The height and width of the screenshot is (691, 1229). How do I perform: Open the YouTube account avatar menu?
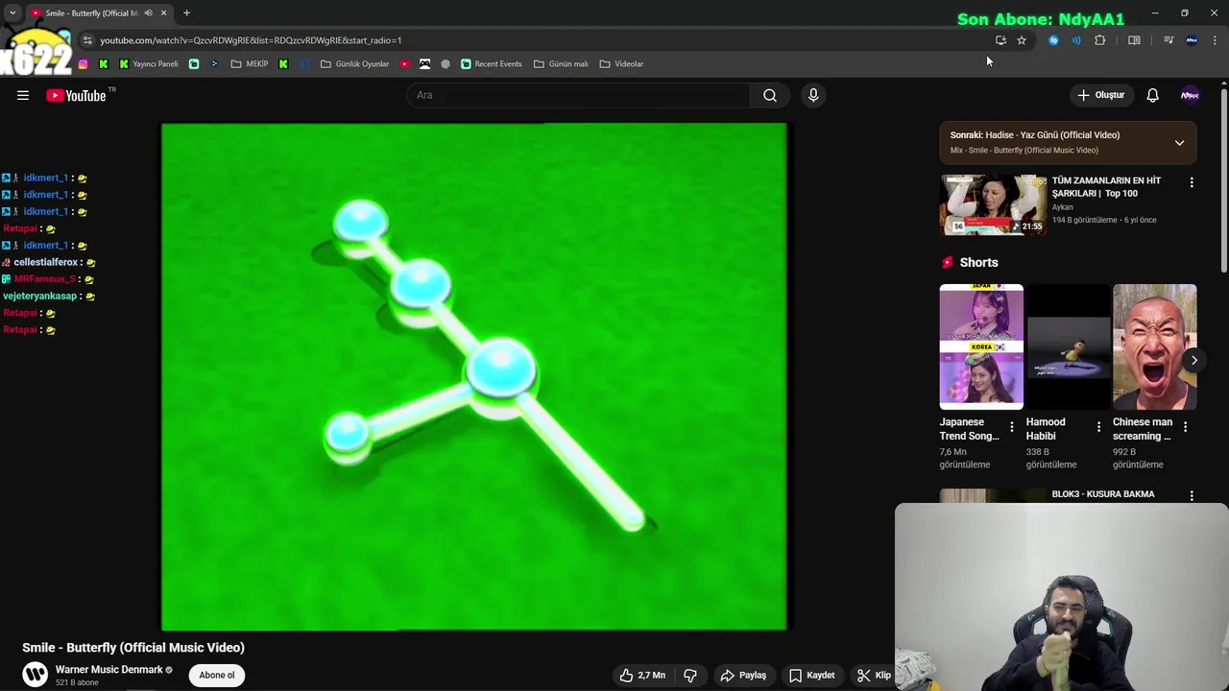[1190, 95]
